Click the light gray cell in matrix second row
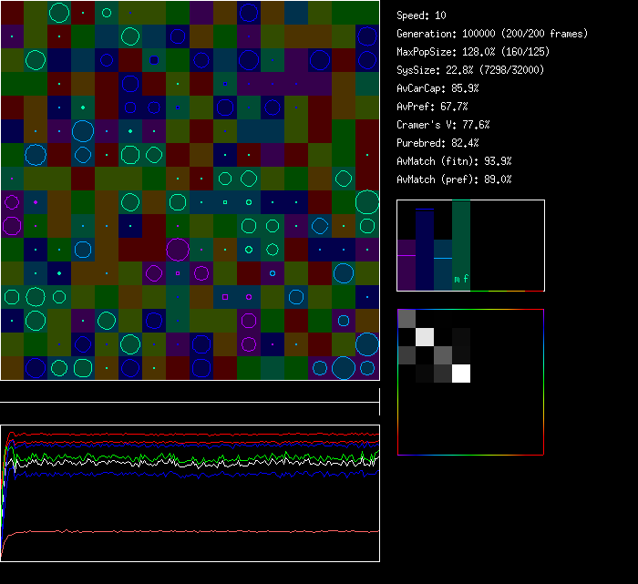This screenshot has width=638, height=584. click(425, 336)
